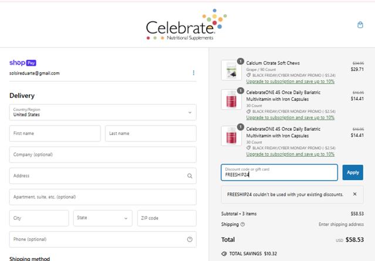Open the shopping bag cart icon
The width and height of the screenshot is (375, 261).
click(360, 25)
